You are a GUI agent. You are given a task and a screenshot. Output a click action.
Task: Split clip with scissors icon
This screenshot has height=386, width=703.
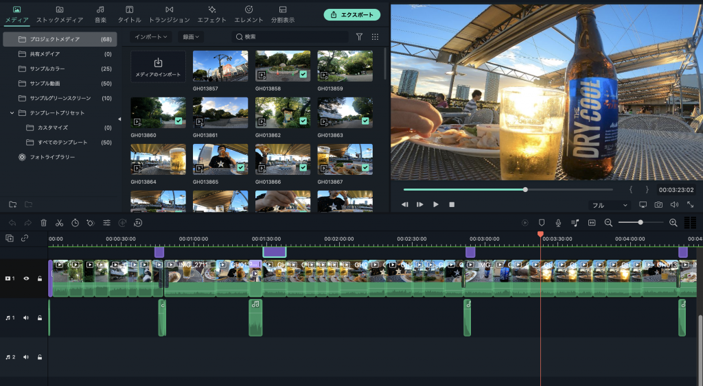click(59, 223)
